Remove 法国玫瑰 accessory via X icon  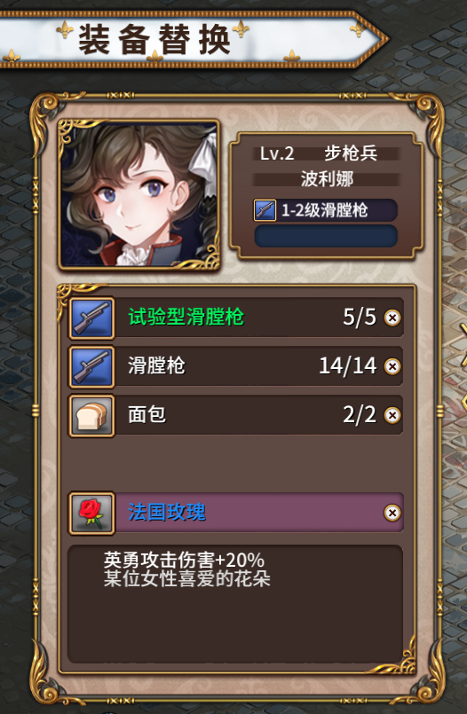392,513
